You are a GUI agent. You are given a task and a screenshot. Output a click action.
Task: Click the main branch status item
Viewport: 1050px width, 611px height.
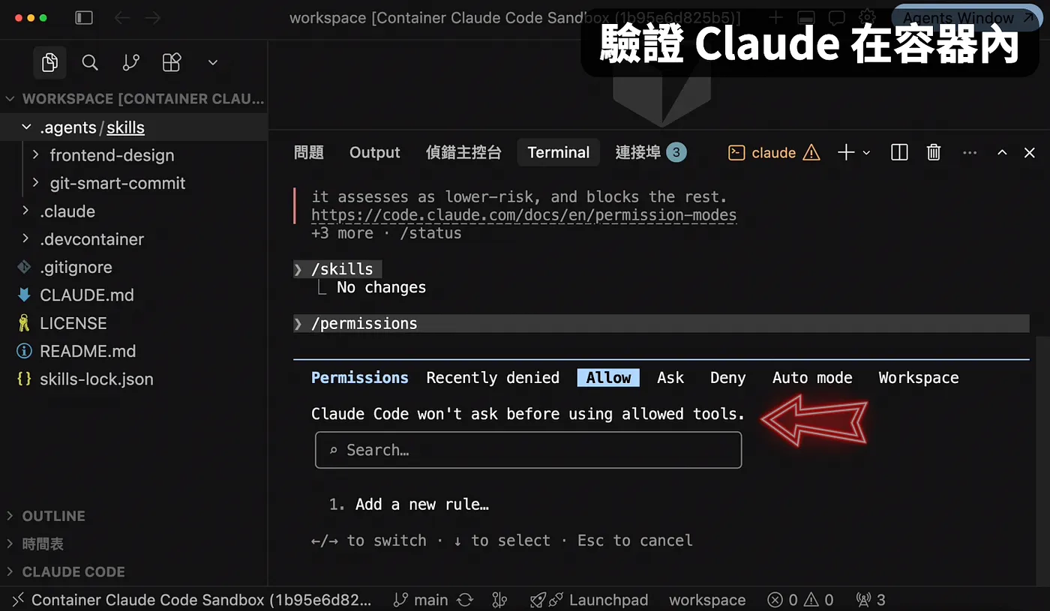pyautogui.click(x=421, y=600)
